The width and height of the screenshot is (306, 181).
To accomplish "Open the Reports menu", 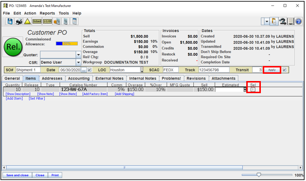I will point(47,13).
